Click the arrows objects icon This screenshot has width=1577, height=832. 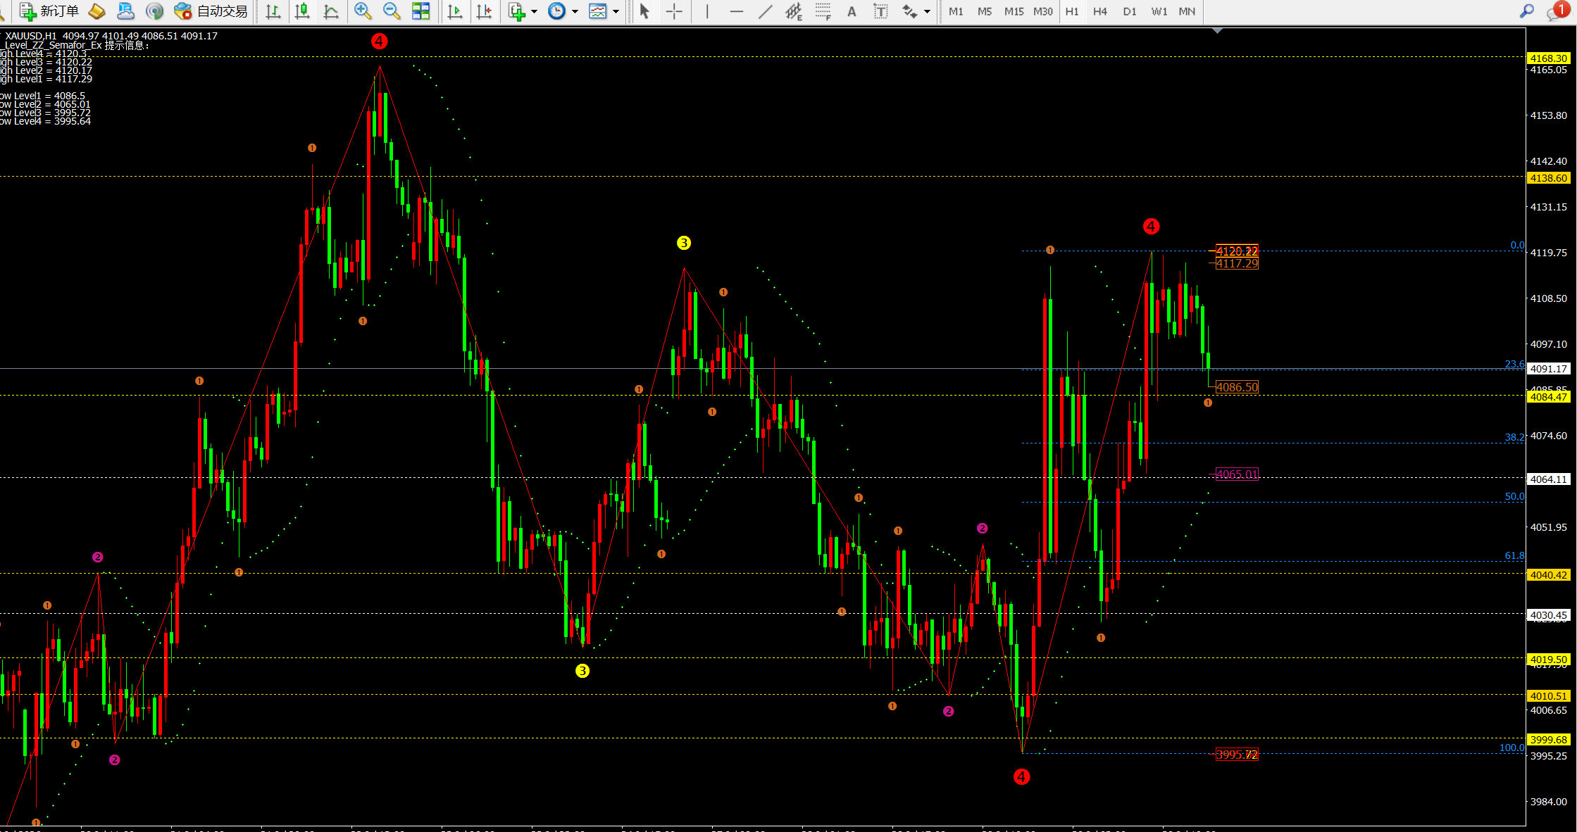coord(909,11)
